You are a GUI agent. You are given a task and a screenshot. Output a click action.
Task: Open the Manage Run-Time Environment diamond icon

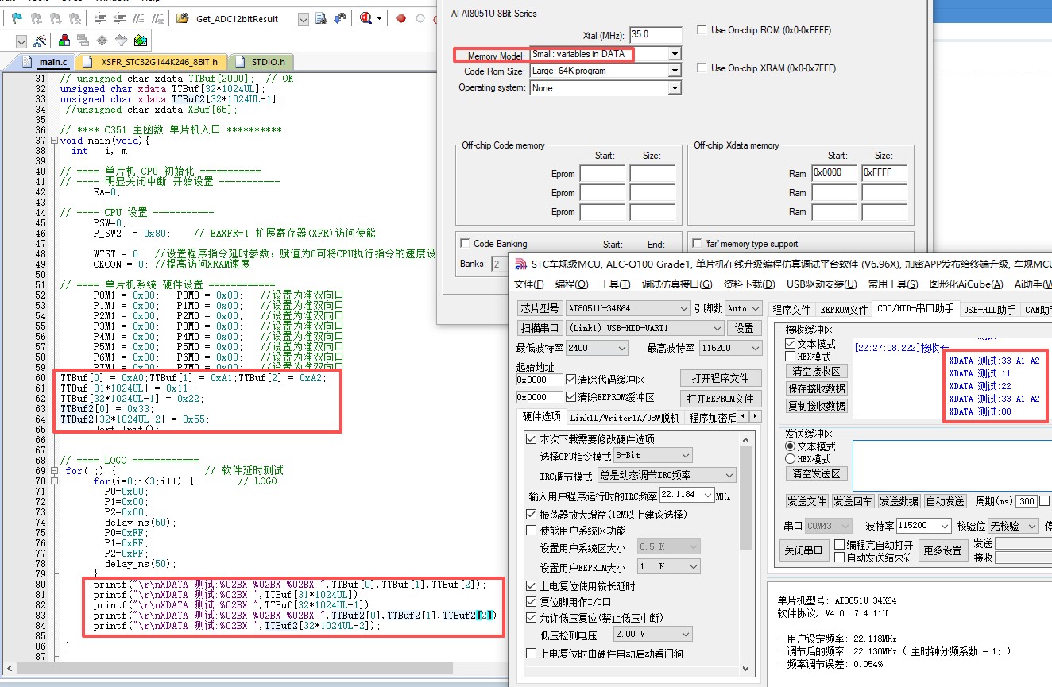[102, 41]
